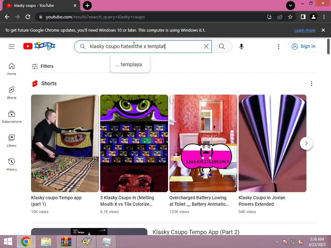331x248 pixels.
Task: Go to Home in the sidebar
Action: (x=12, y=69)
